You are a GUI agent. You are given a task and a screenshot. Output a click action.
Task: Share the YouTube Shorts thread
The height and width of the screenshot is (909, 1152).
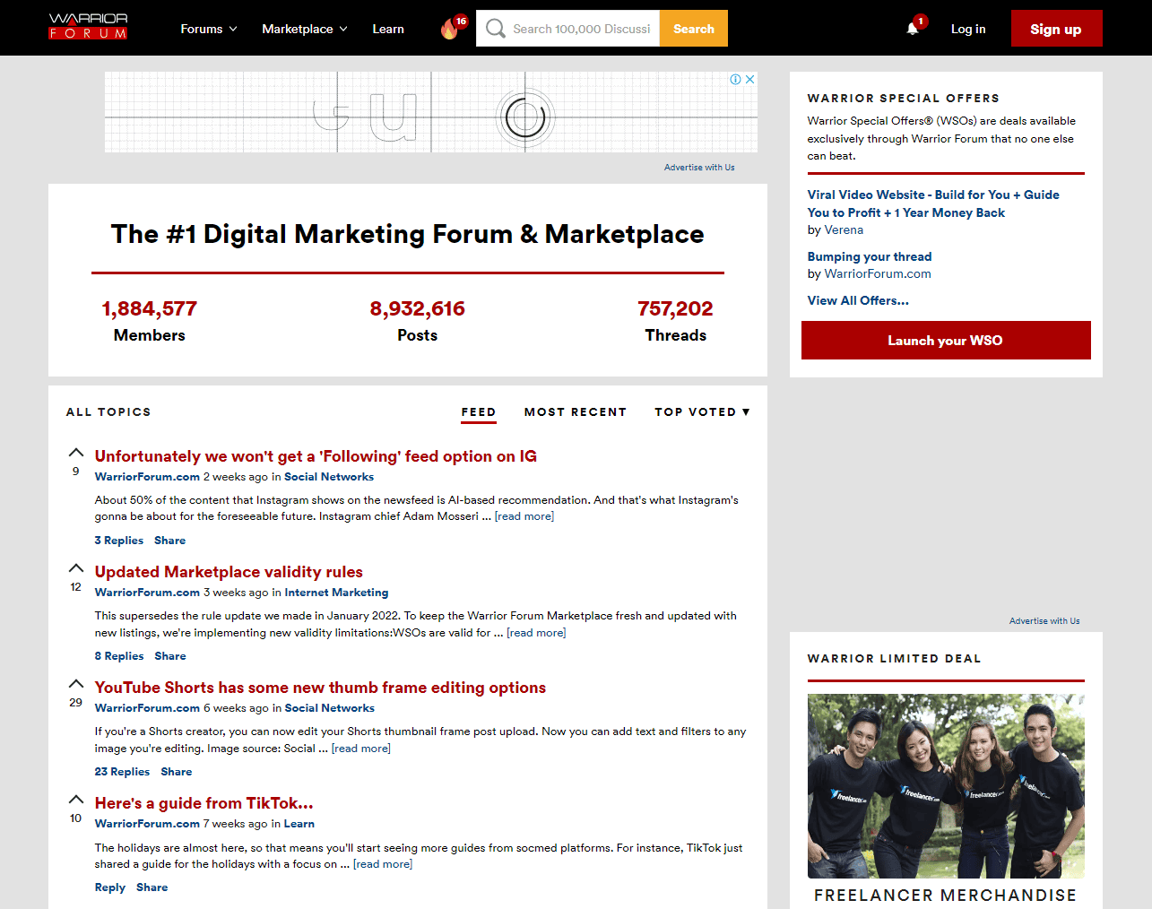click(x=177, y=772)
